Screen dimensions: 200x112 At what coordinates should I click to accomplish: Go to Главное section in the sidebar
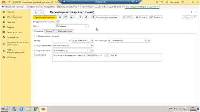[x=10, y=12]
